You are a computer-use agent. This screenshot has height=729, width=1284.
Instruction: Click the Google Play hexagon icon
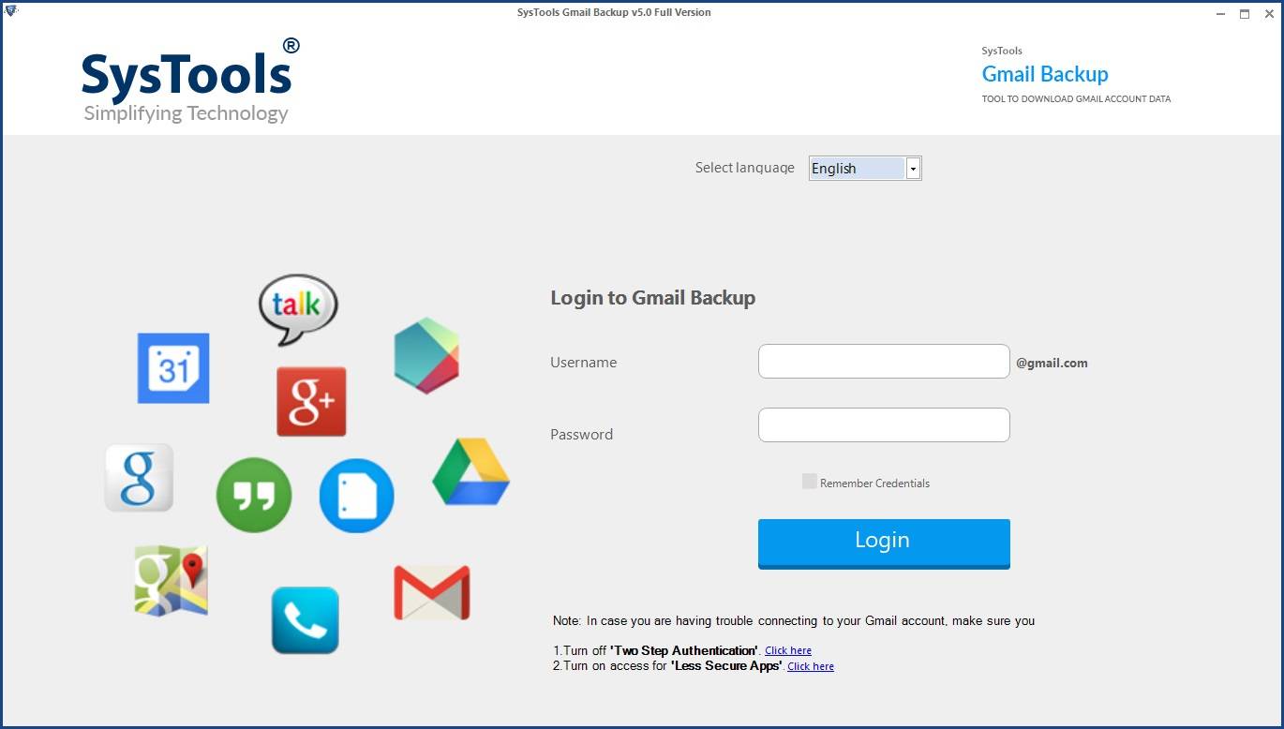pyautogui.click(x=426, y=355)
